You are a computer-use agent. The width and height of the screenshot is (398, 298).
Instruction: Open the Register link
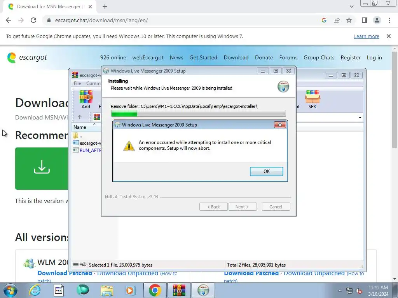click(351, 57)
